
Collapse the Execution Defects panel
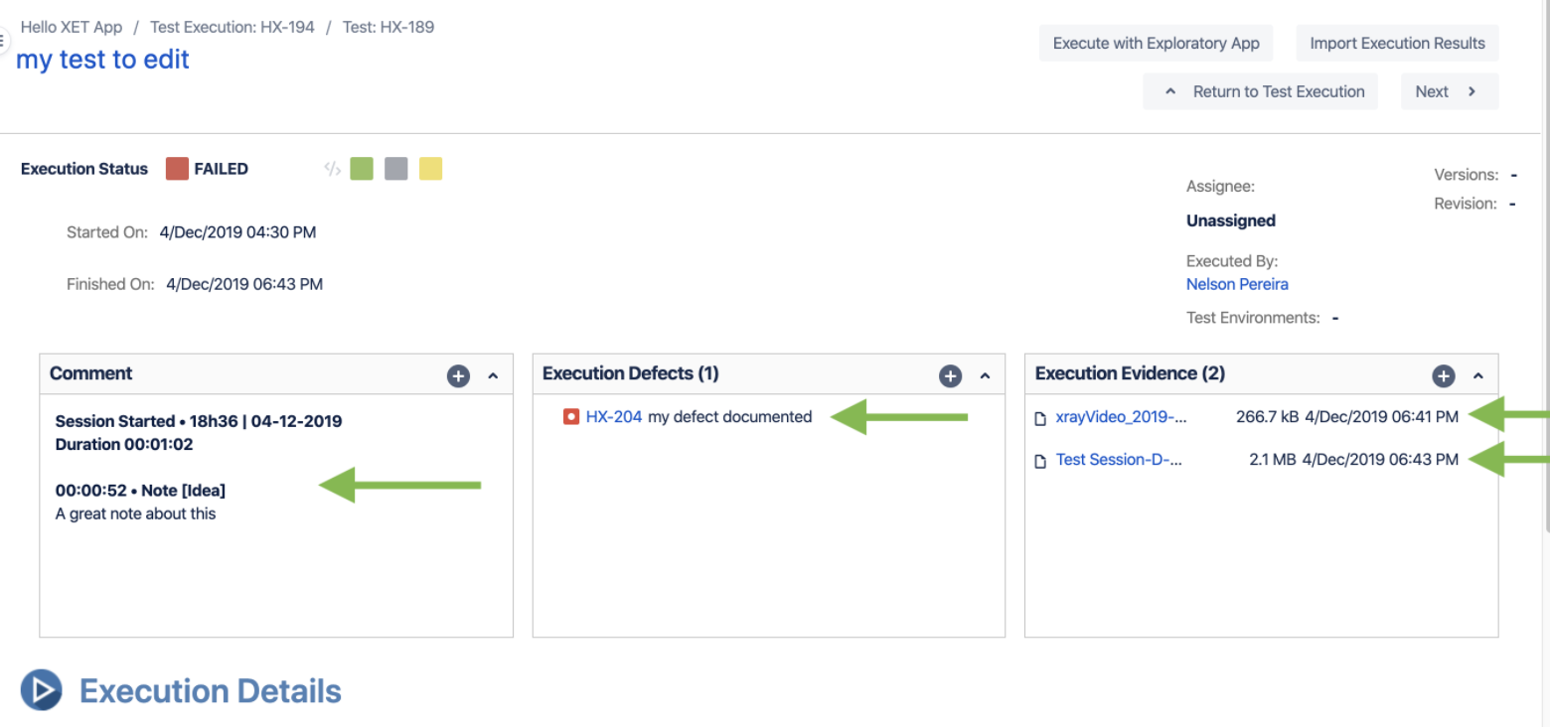point(986,376)
